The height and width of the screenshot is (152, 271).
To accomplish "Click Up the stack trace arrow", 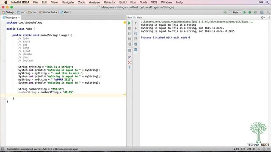I will [135, 23].
